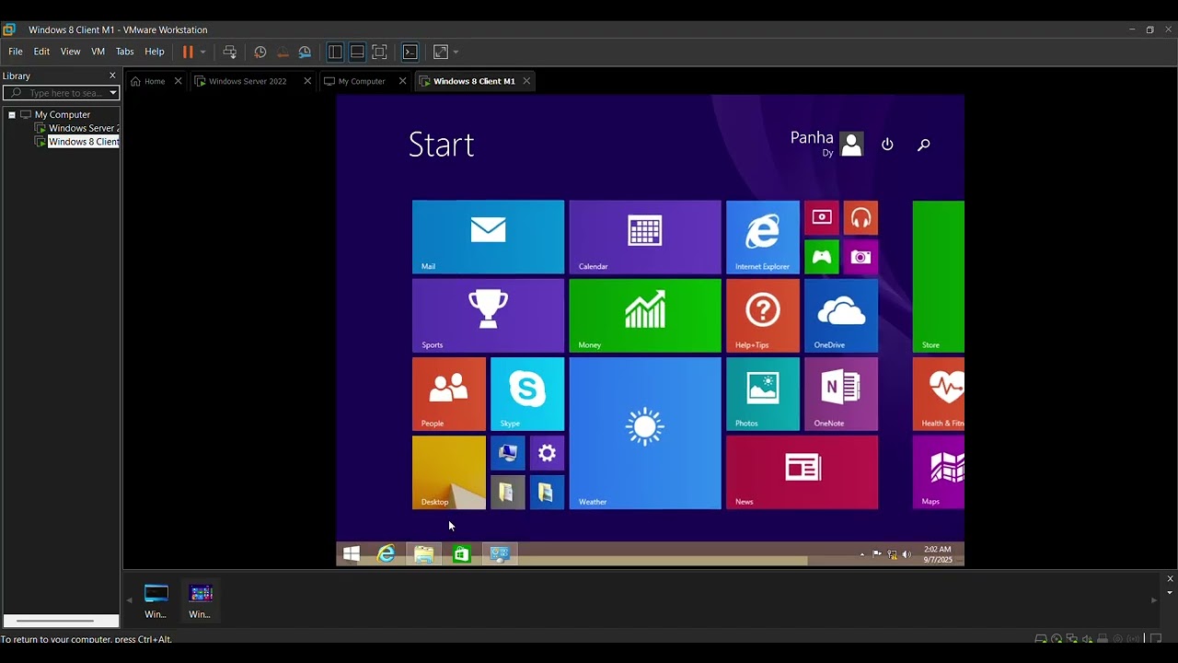Open the Internet Explorer tile
The height and width of the screenshot is (663, 1178).
763,237
